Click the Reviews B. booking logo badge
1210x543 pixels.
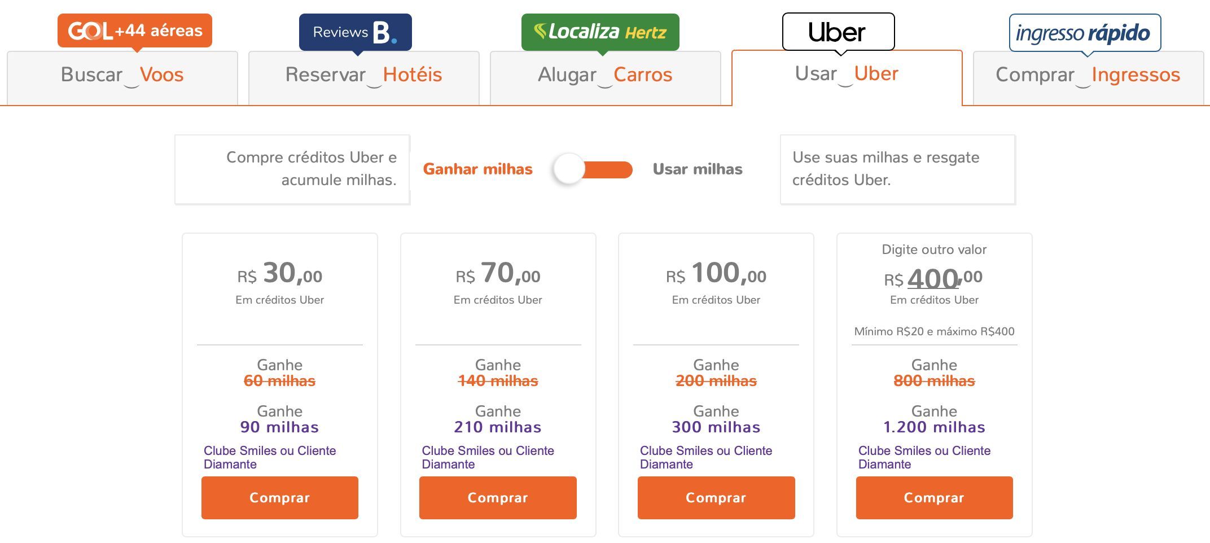pos(356,32)
